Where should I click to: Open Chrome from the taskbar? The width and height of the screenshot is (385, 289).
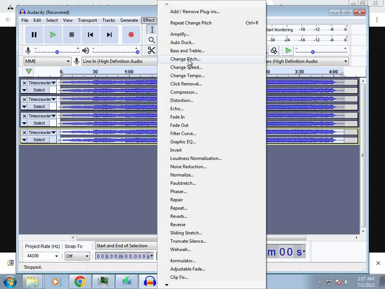[x=80, y=281]
